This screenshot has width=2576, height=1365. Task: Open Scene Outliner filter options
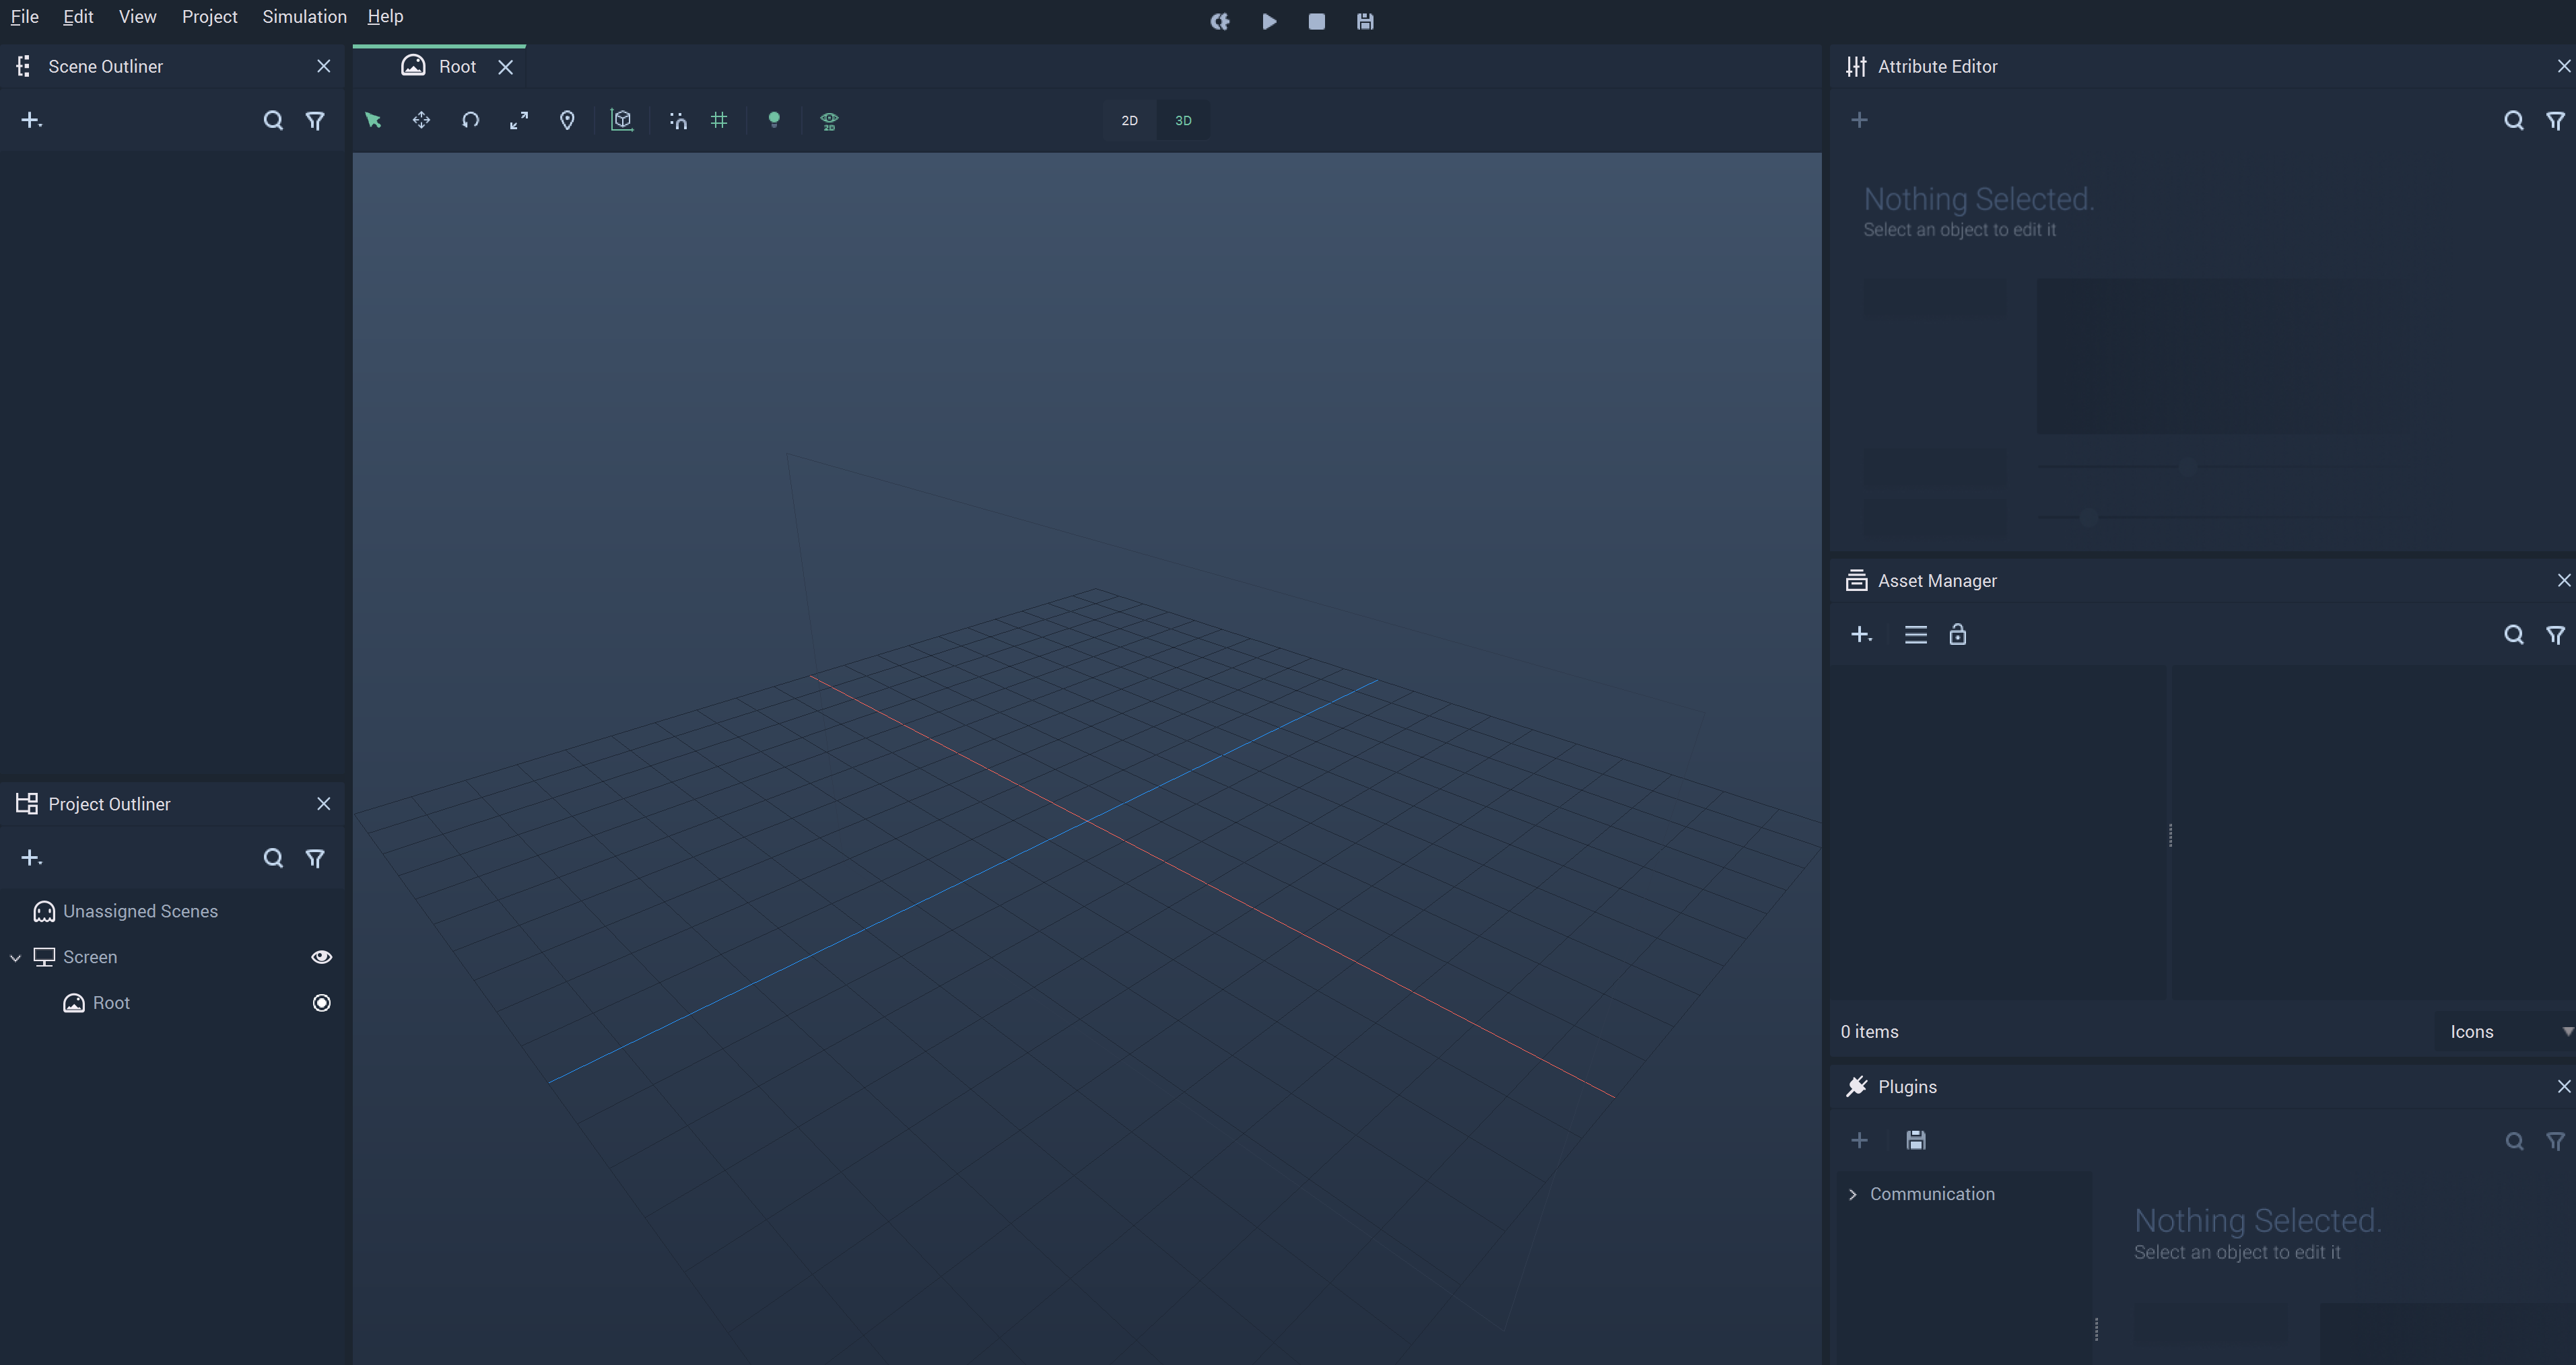point(315,120)
